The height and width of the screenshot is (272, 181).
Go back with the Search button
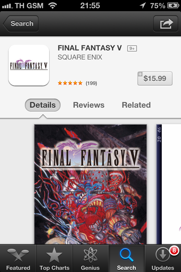pyautogui.click(x=21, y=24)
